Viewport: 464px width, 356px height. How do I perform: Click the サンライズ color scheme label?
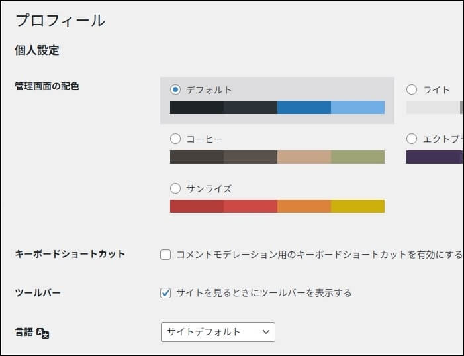(x=209, y=188)
